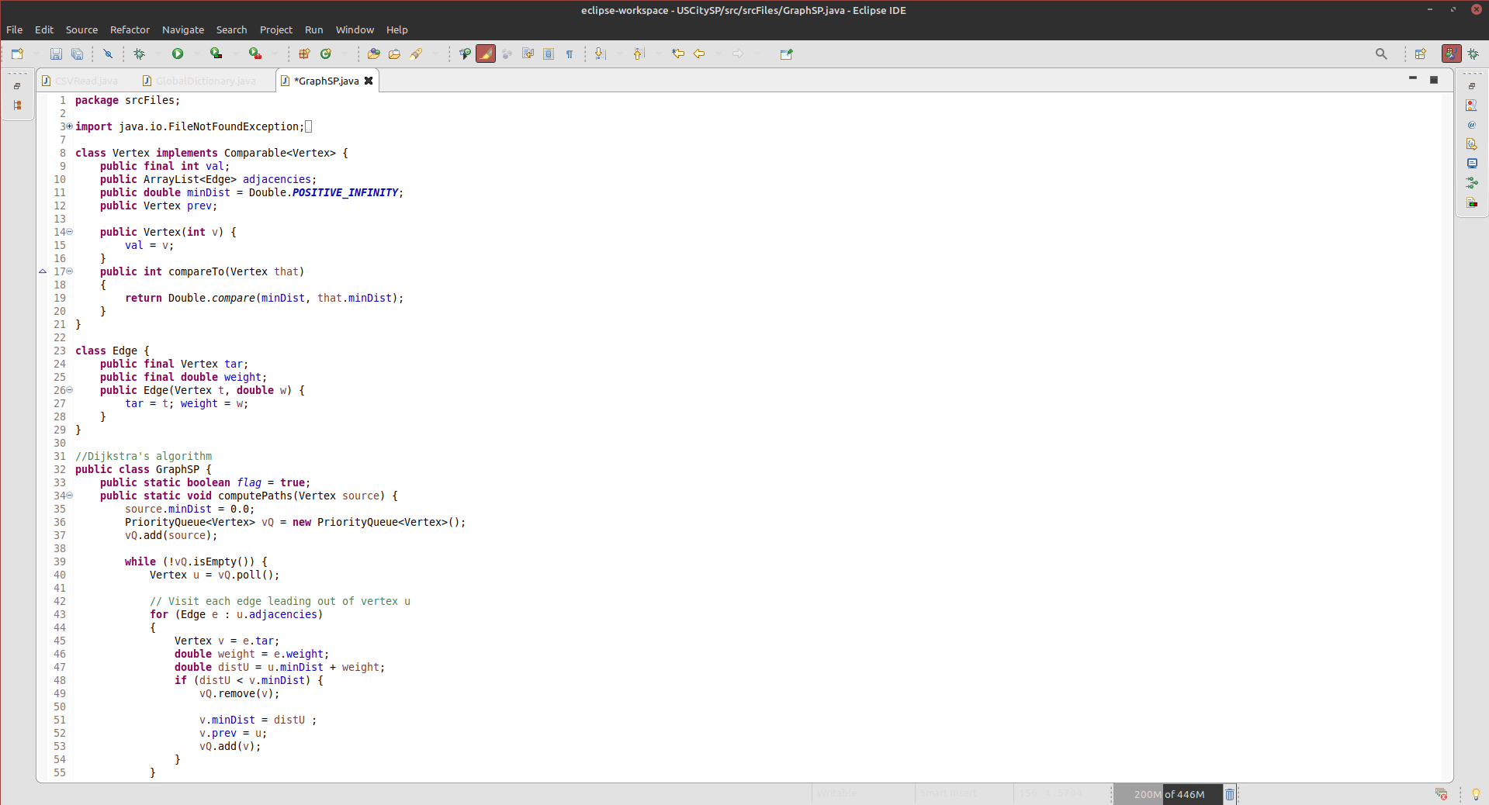The image size is (1489, 805).
Task: Navigate Back with yellow arrow
Action: point(699,54)
